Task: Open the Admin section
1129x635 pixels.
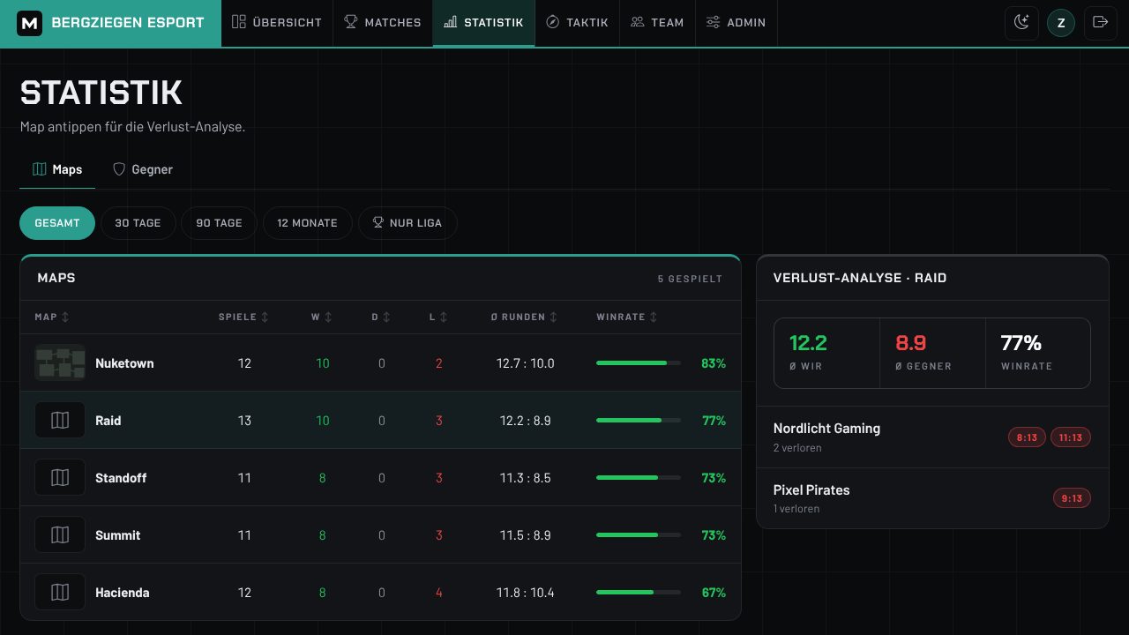Action: click(x=736, y=23)
